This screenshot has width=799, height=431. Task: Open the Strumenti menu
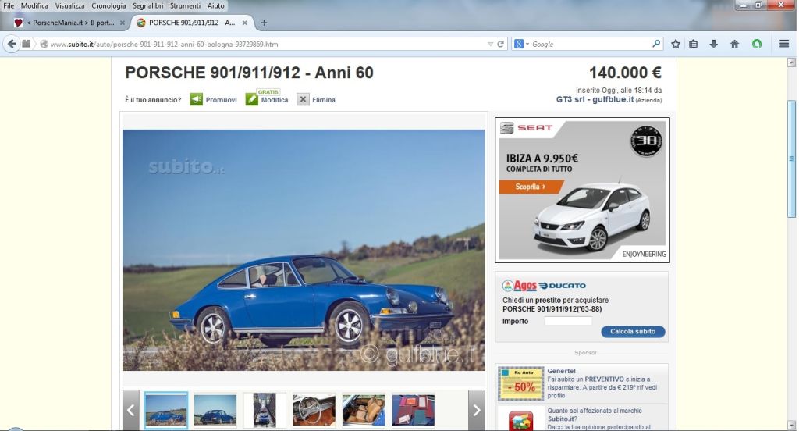[x=185, y=5]
